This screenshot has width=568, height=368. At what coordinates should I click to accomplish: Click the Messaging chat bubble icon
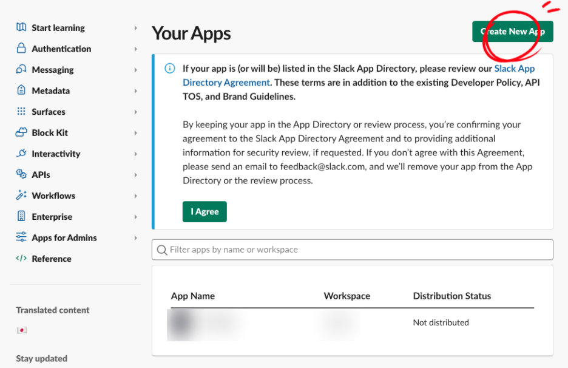21,69
